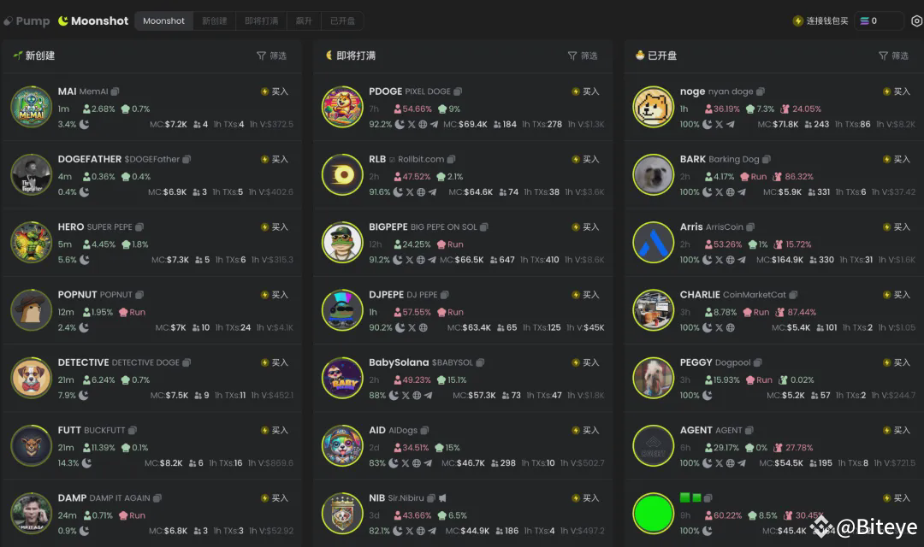This screenshot has height=547, width=924.
Task: Click the megaphone icon next to NIB Sir.Nibiru
Action: click(442, 498)
